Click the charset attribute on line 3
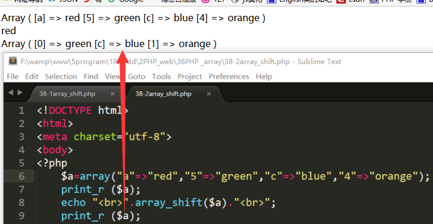This screenshot has width=433, height=224. coord(95,136)
